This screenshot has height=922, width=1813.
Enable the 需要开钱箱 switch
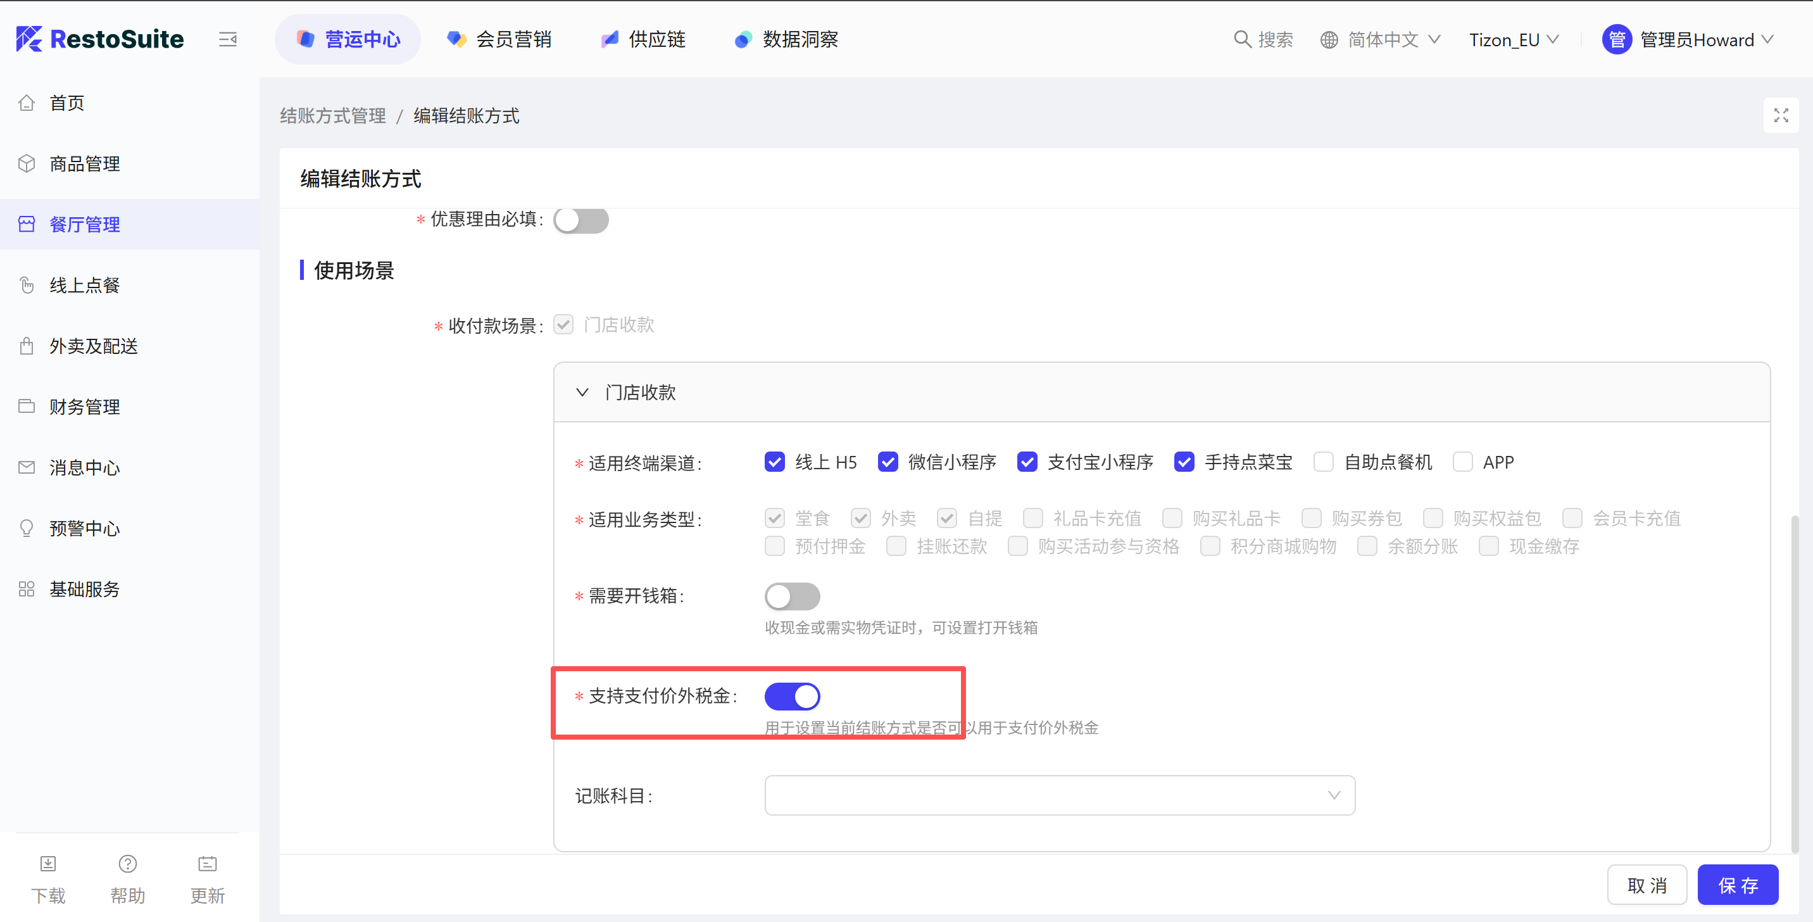click(x=792, y=596)
